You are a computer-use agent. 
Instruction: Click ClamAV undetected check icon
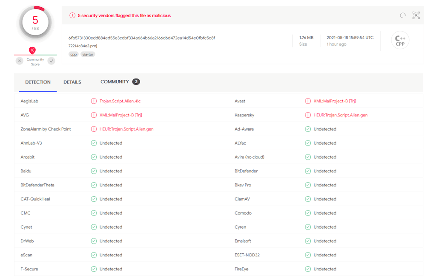[x=308, y=199]
